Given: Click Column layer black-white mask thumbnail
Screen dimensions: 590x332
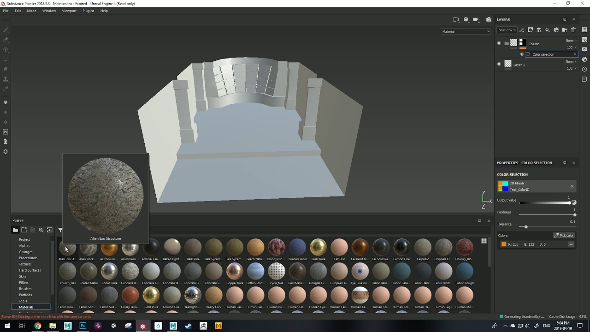Looking at the screenshot, I should click(523, 43).
